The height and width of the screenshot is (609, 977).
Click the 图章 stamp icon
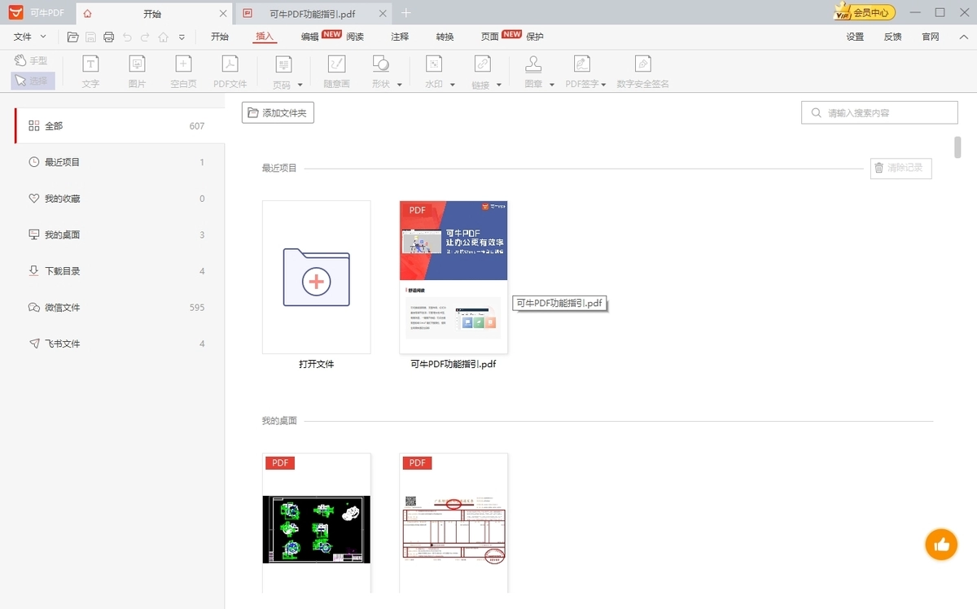tap(533, 64)
